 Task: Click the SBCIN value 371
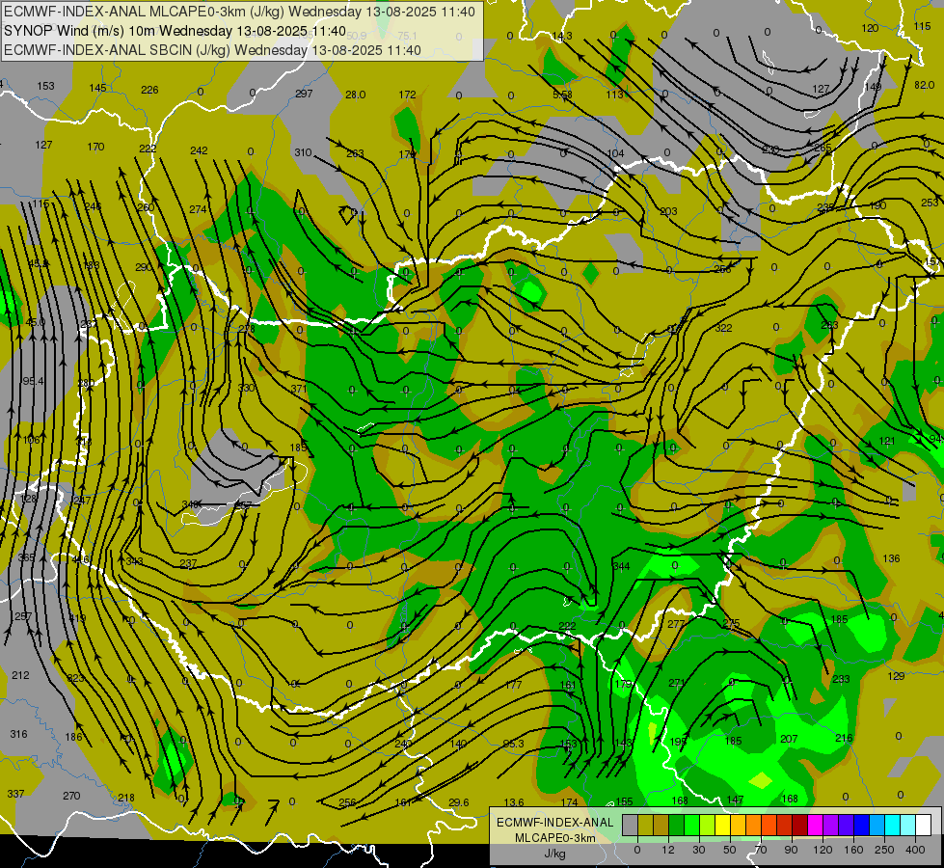click(299, 389)
